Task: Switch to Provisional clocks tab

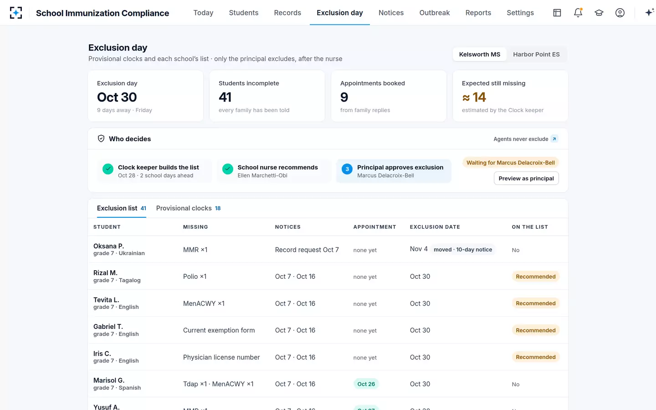Action: [x=189, y=208]
